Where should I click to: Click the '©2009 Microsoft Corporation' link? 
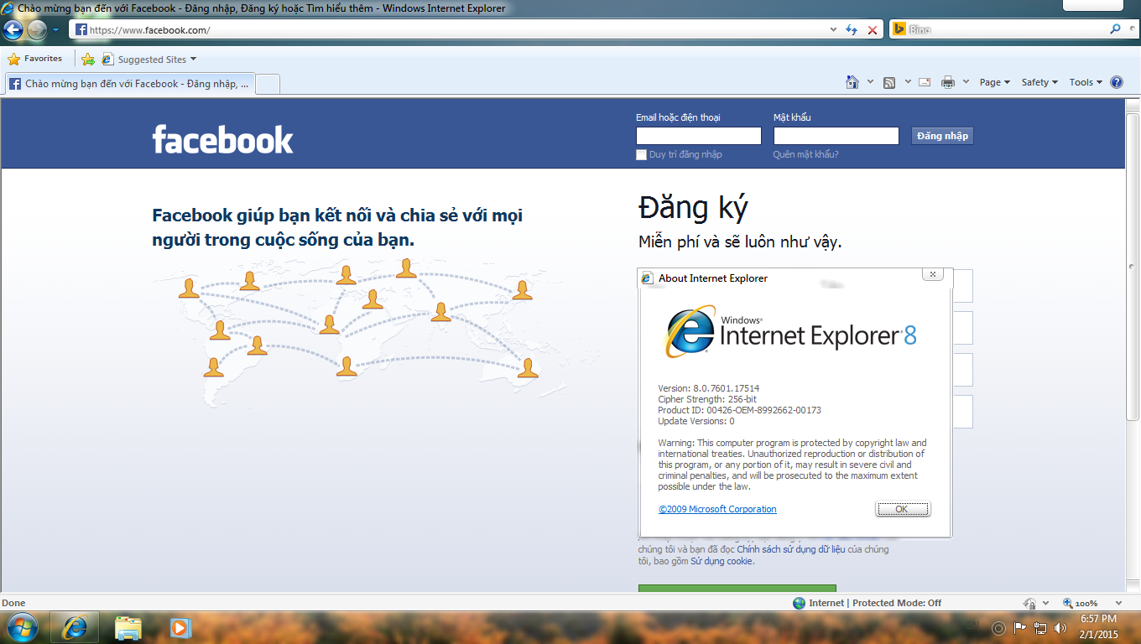click(x=717, y=509)
